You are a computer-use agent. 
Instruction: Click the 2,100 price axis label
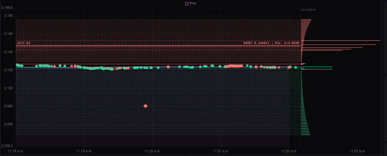coord(9,88)
